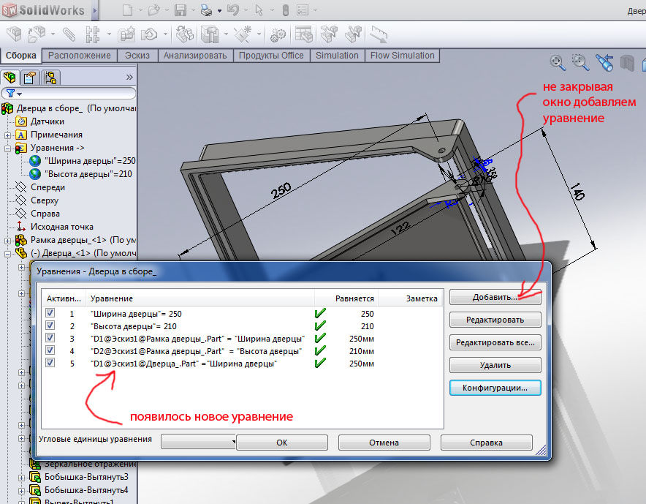Image resolution: width=646 pixels, height=504 pixels.
Task: Open the Угловые единицы уравнения dropdown
Action: point(197,441)
